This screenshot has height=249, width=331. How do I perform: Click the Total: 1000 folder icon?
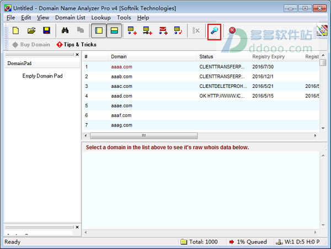[184, 242]
